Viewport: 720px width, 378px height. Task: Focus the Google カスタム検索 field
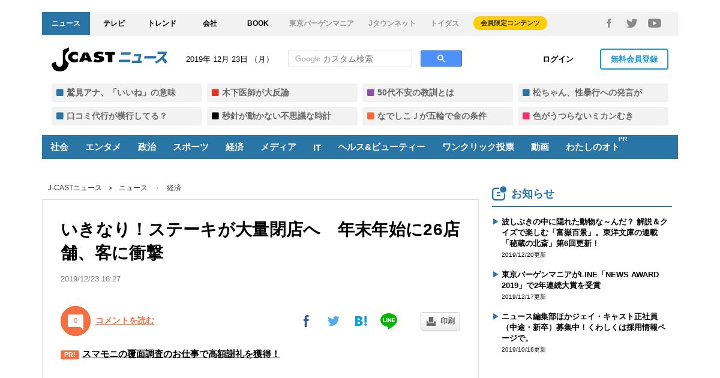pyautogui.click(x=350, y=58)
